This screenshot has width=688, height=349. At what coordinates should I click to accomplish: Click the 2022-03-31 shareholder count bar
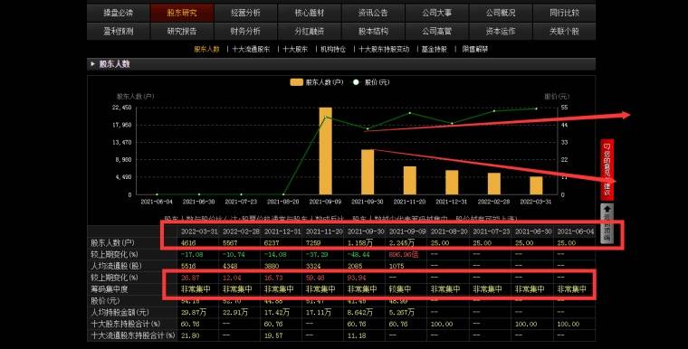click(536, 185)
